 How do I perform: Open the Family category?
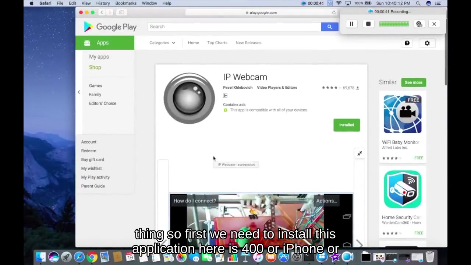pyautogui.click(x=95, y=95)
